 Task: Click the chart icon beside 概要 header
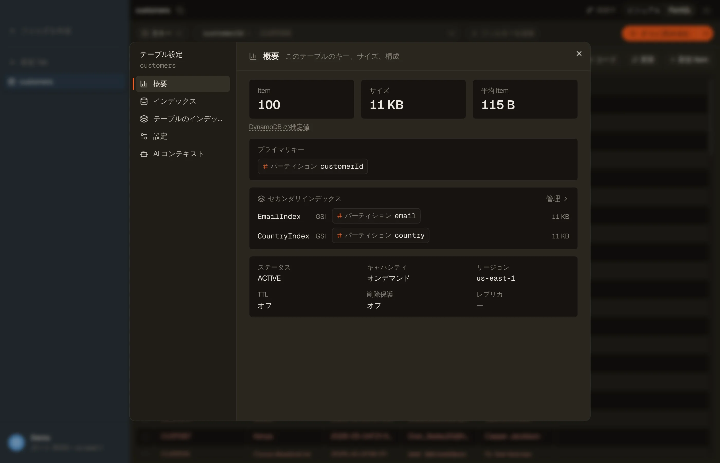click(x=253, y=56)
